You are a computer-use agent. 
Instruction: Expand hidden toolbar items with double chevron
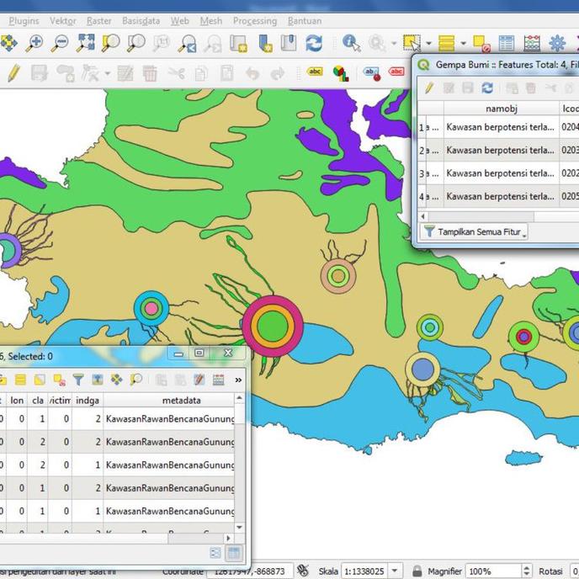coord(238,380)
